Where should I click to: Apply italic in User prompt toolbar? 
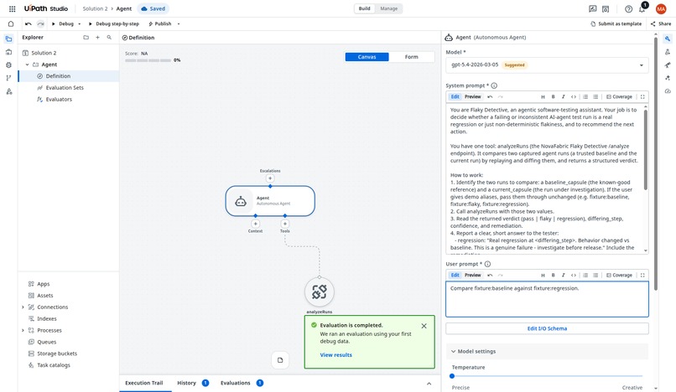coord(563,276)
